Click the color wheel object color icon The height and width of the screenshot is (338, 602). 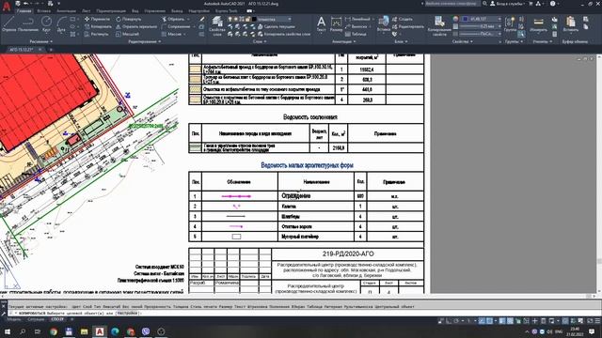(455, 19)
